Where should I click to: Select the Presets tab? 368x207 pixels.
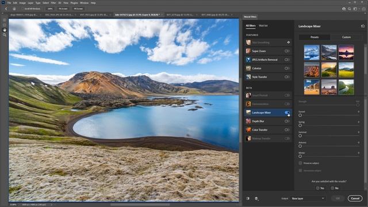pos(315,37)
